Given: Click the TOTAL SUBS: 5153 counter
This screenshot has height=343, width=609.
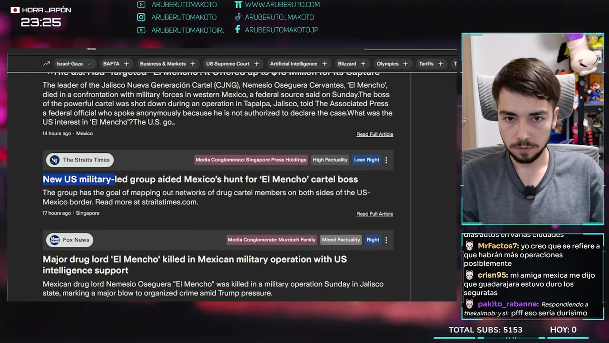Looking at the screenshot, I should point(485,330).
